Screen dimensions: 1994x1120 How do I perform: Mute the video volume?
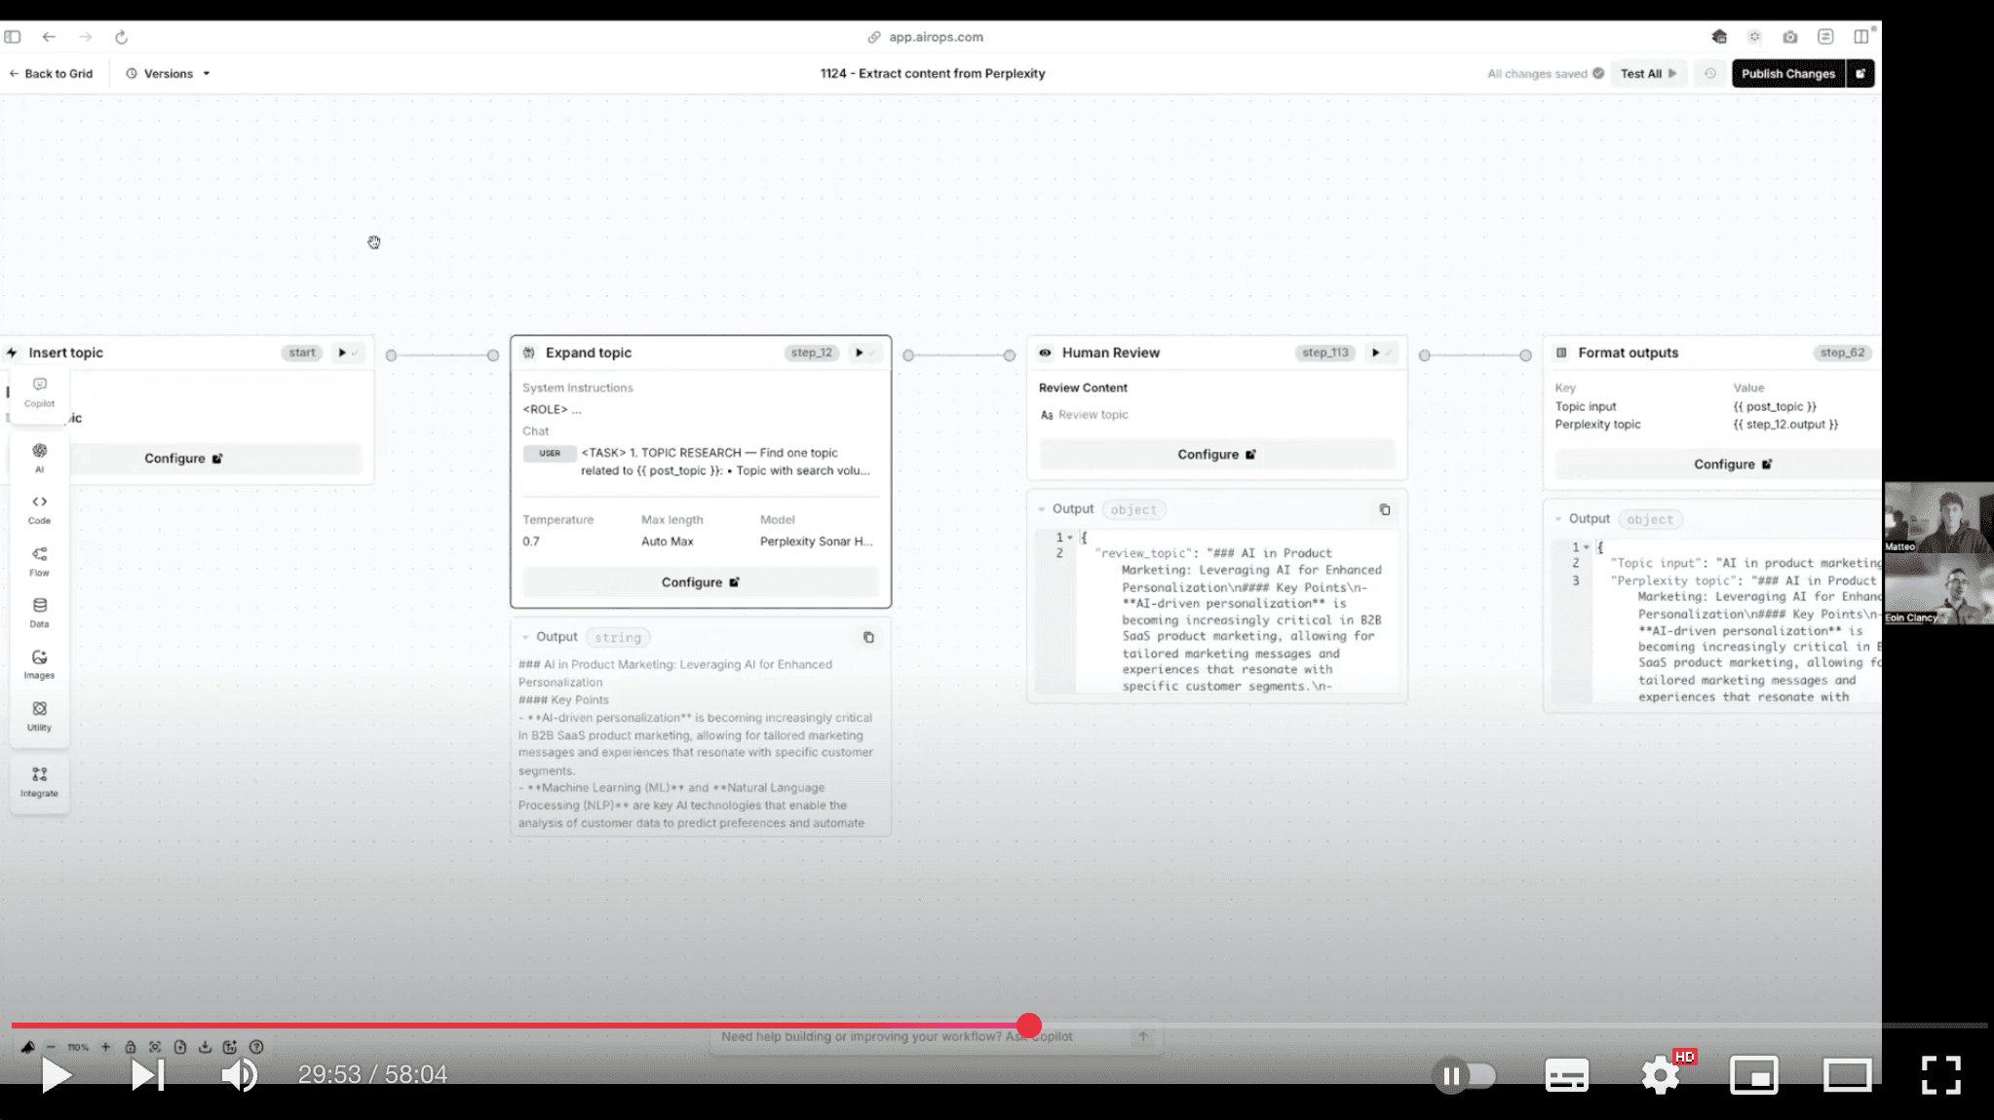(x=240, y=1075)
